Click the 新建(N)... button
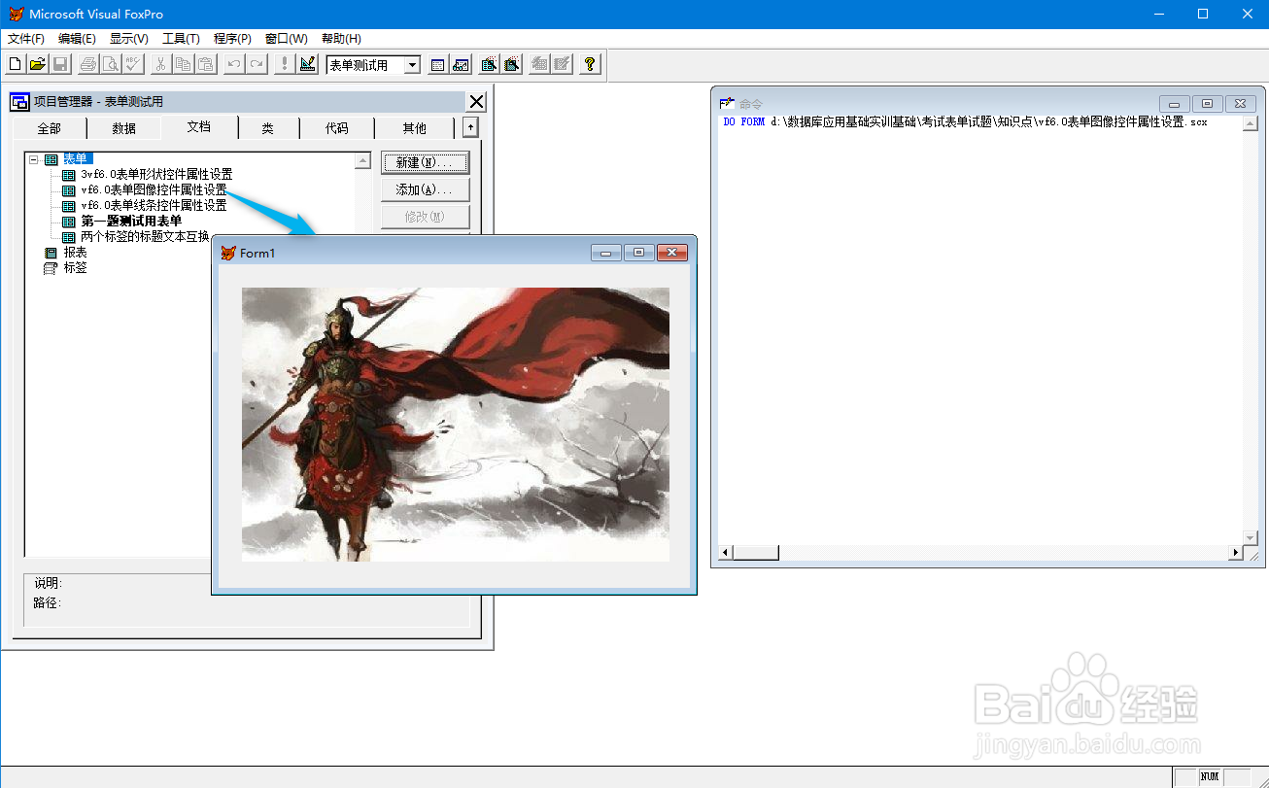The image size is (1269, 788). [x=426, y=162]
